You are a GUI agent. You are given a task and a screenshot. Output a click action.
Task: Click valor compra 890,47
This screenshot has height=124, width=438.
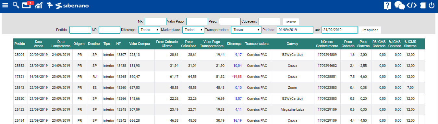coord(135,77)
